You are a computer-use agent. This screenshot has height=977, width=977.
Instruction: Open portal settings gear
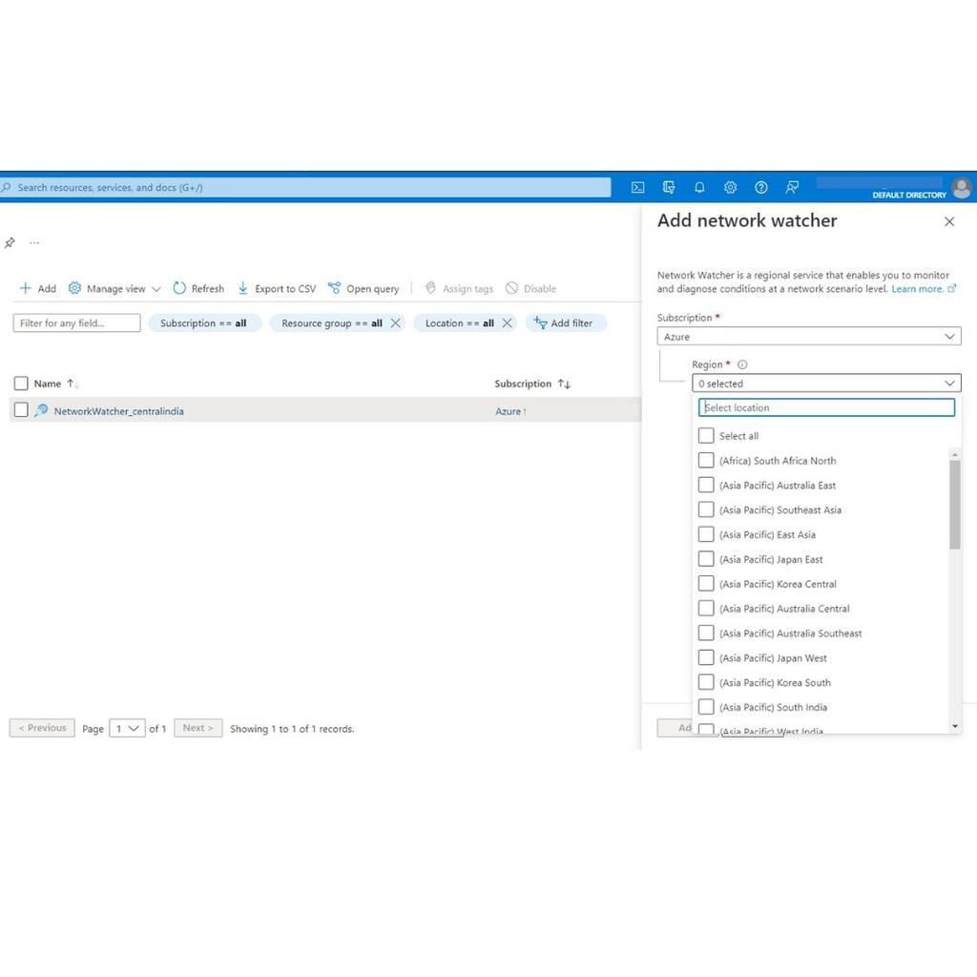730,187
